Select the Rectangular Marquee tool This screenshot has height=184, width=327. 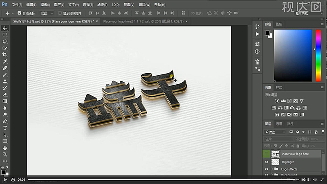point(5,35)
